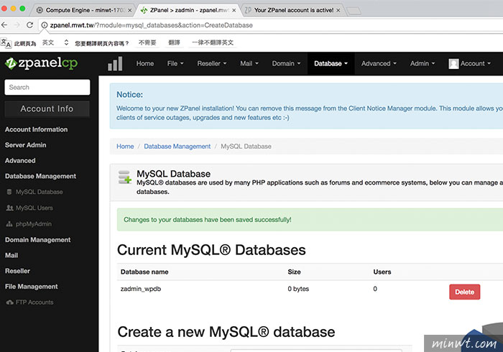Collapse File Management in sidebar
Screen dimensions: 503x352
tap(32, 287)
